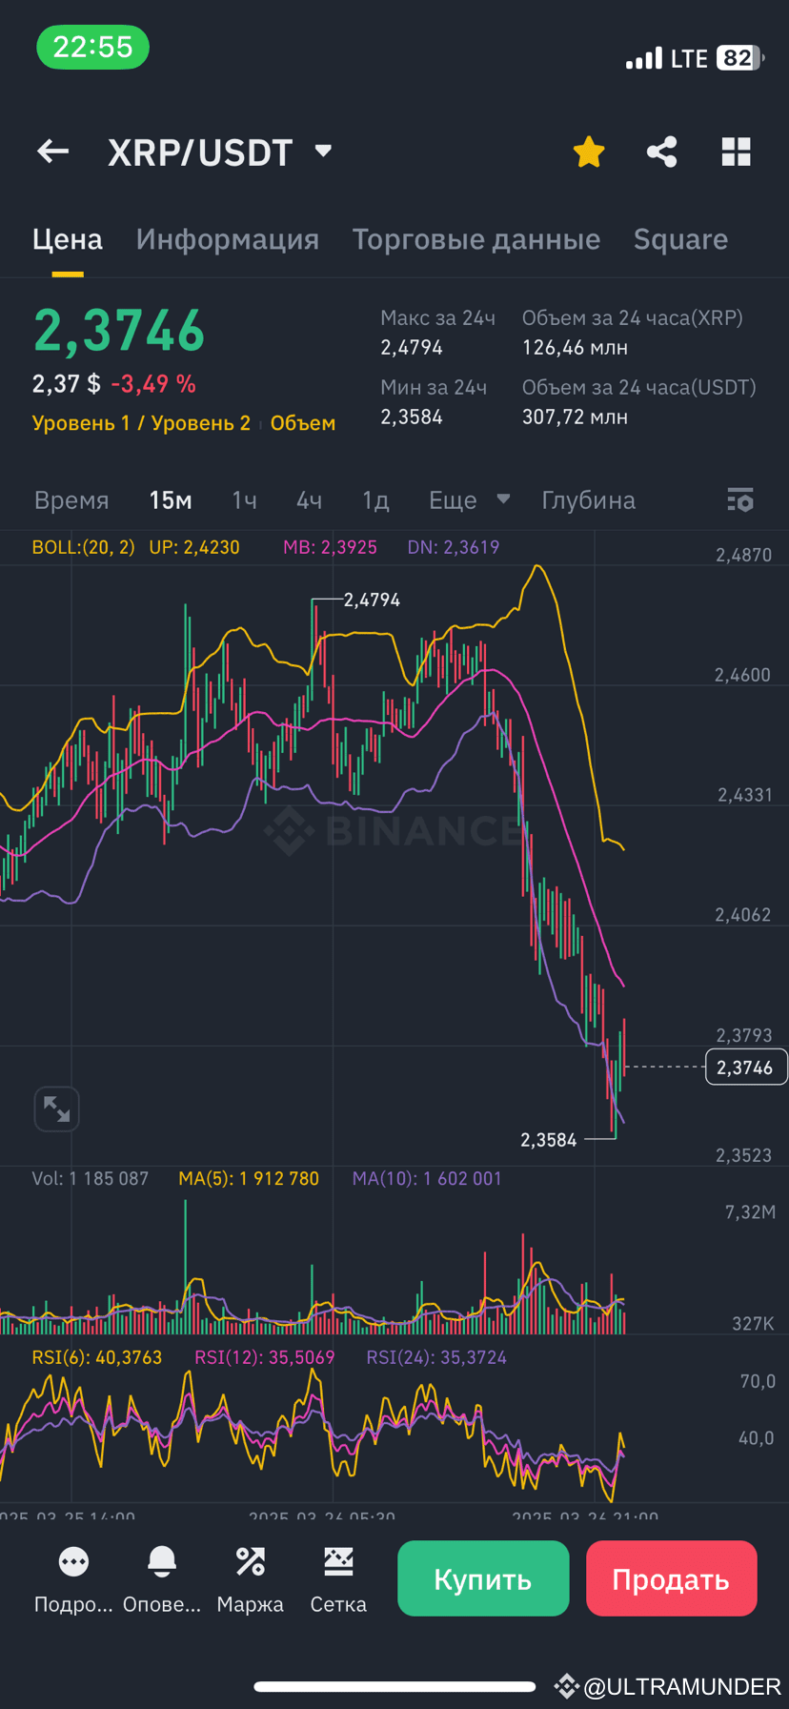This screenshot has height=1709, width=789.
Task: Toggle the yellow favorite star
Action: pos(589,152)
